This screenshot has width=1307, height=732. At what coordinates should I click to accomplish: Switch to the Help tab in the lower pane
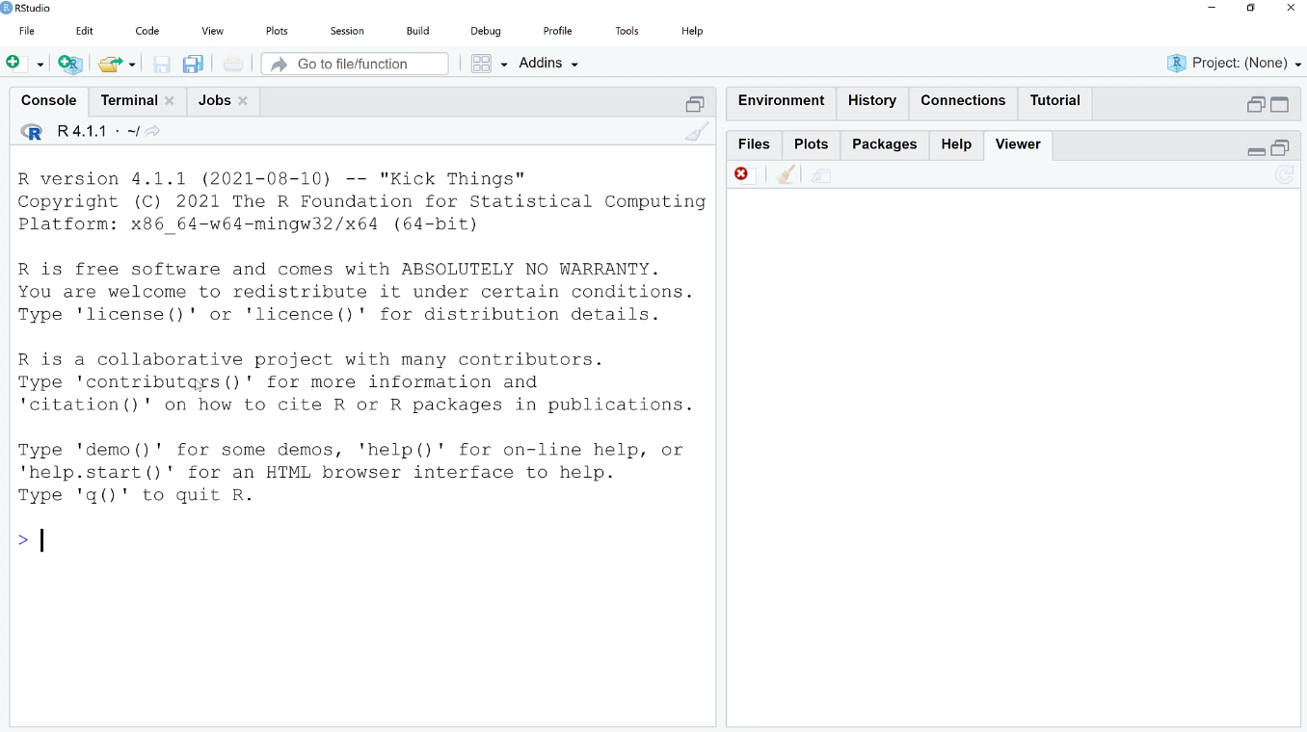click(956, 145)
